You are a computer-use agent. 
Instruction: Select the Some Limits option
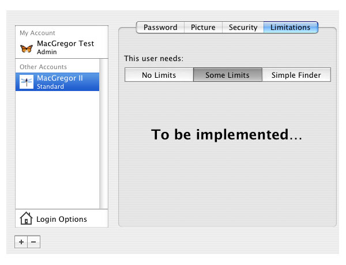[227, 75]
